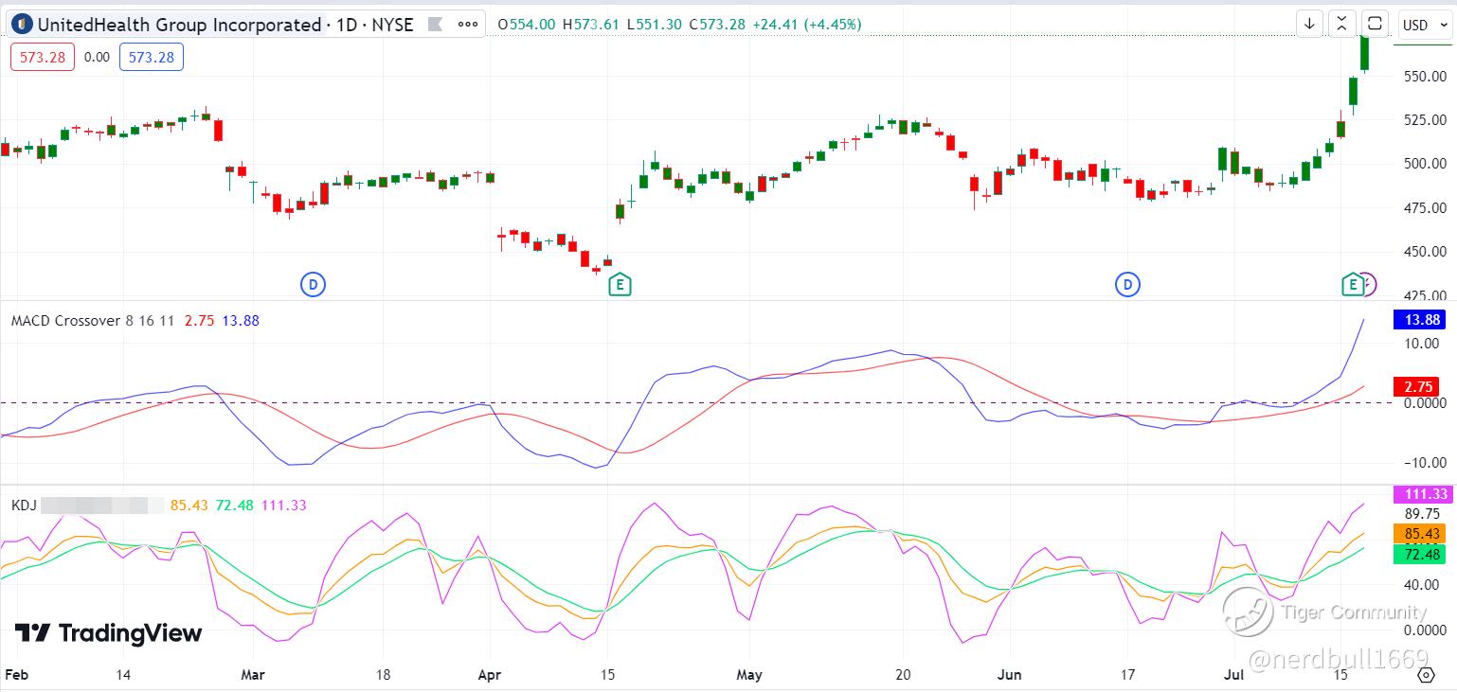The height and width of the screenshot is (692, 1457).
Task: Open chart settings via the bottom-right gear icon
Action: click(1426, 675)
